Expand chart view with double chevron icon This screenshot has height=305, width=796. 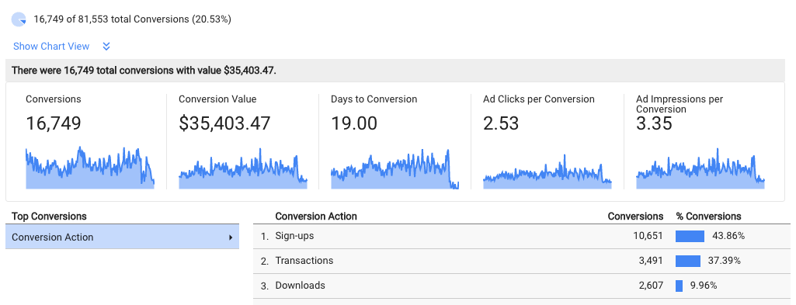pos(106,47)
